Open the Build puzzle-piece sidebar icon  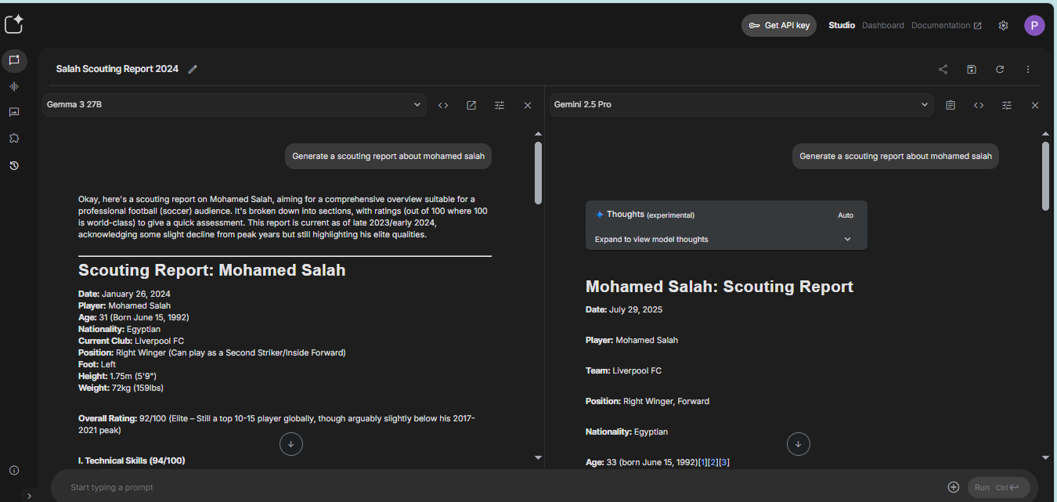[14, 138]
